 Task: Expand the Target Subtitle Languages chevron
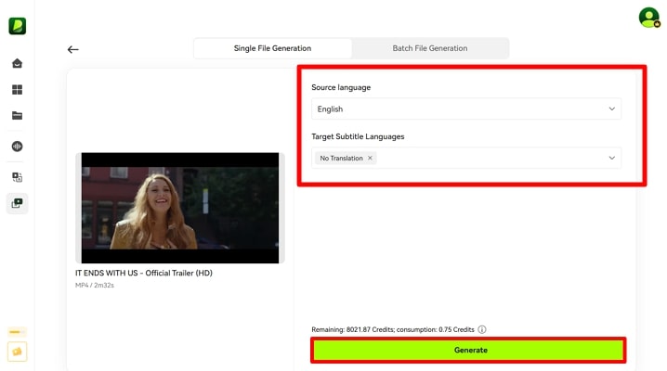pos(611,158)
